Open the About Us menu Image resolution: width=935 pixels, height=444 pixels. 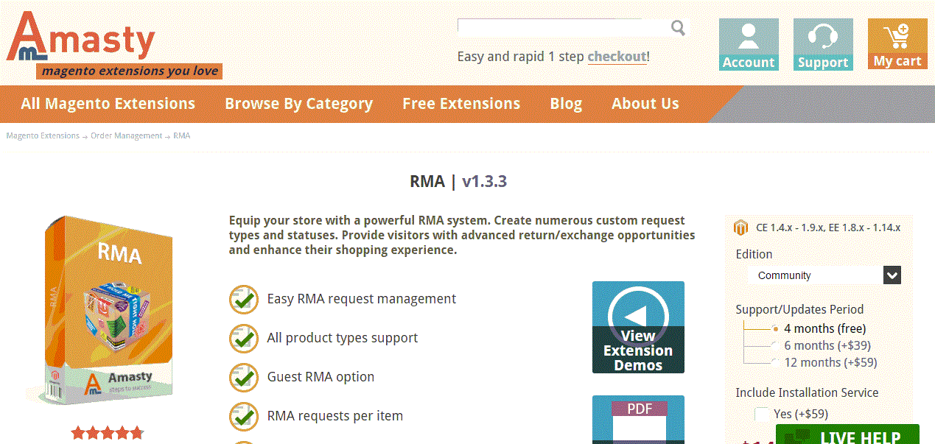tap(645, 104)
